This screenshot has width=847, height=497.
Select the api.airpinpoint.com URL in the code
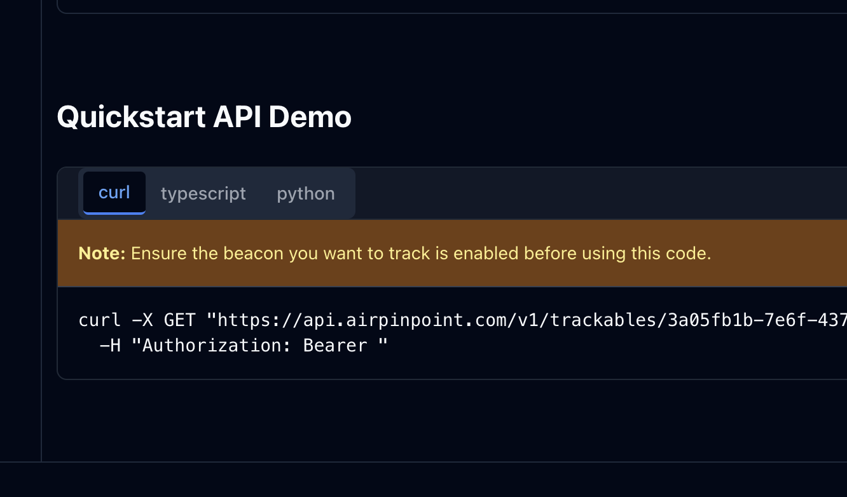click(406, 320)
